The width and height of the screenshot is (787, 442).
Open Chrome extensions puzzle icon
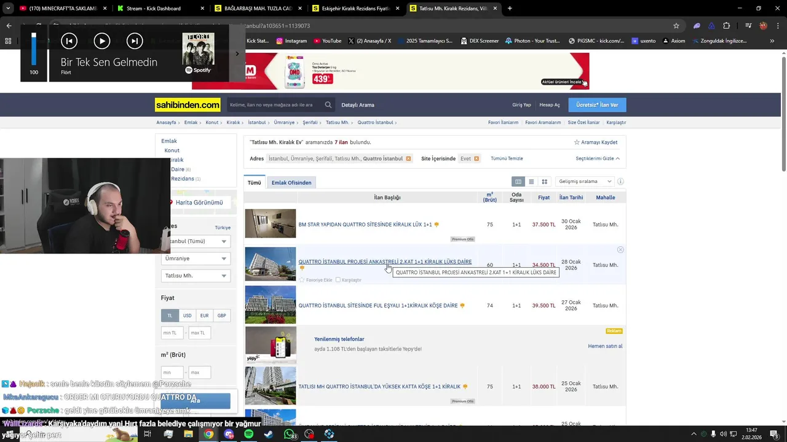tap(727, 26)
